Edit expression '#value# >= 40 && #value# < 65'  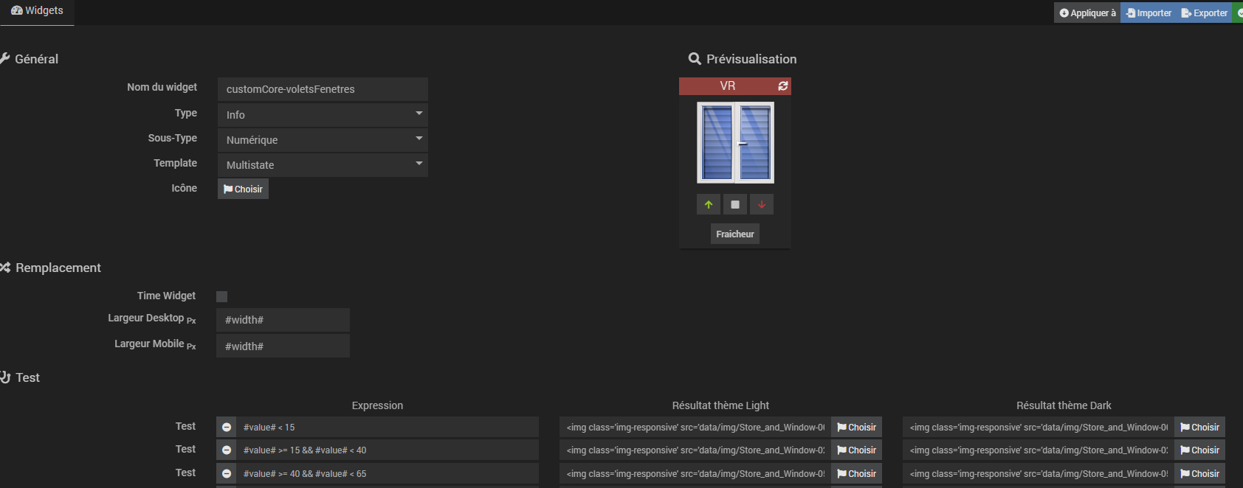388,473
